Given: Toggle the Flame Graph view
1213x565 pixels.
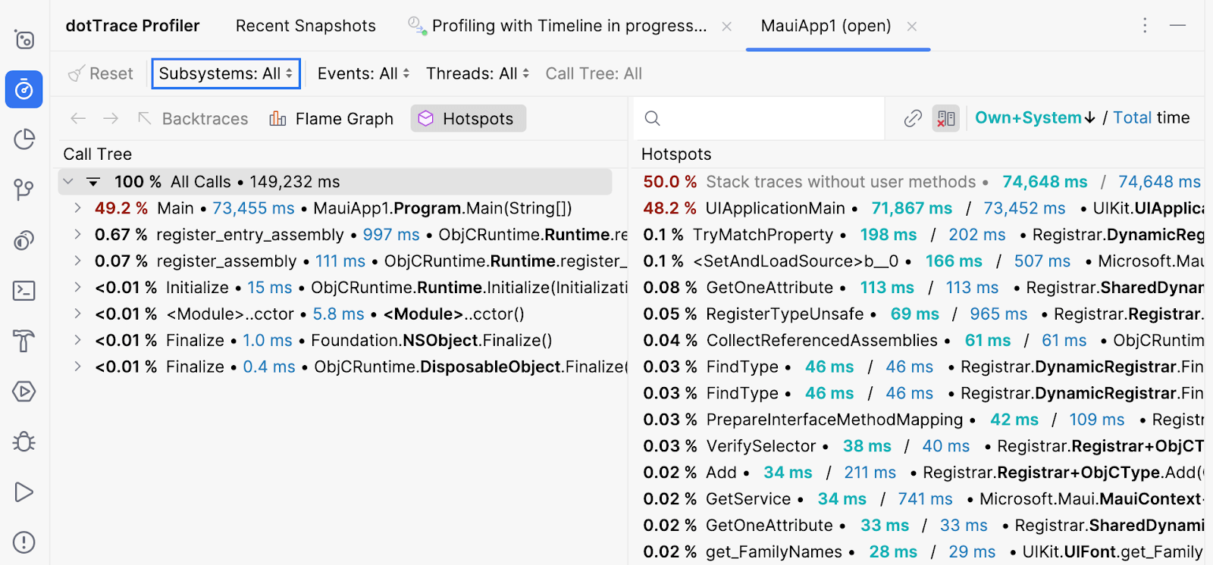Looking at the screenshot, I should [331, 119].
